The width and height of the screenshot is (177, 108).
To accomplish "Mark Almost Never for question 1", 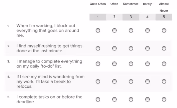I will click(x=164, y=30).
